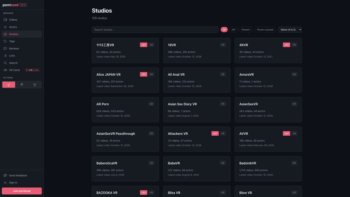Click "Latest video May 19, 2026" text
Screen dimensions: 350x197
click(x=111, y=57)
